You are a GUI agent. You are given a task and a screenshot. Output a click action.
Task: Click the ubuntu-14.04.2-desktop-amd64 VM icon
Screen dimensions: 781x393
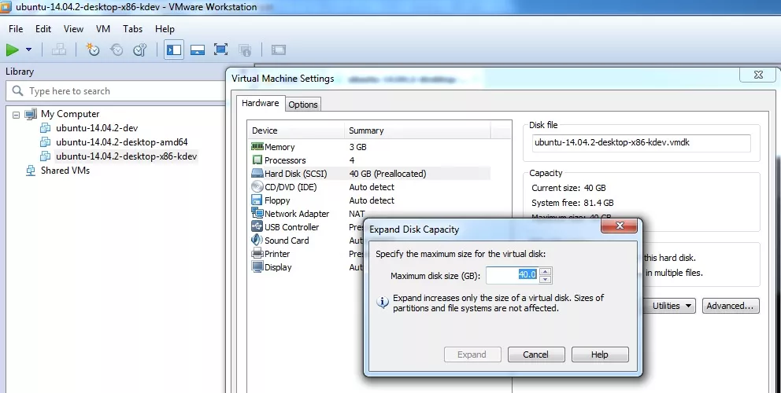coord(46,141)
